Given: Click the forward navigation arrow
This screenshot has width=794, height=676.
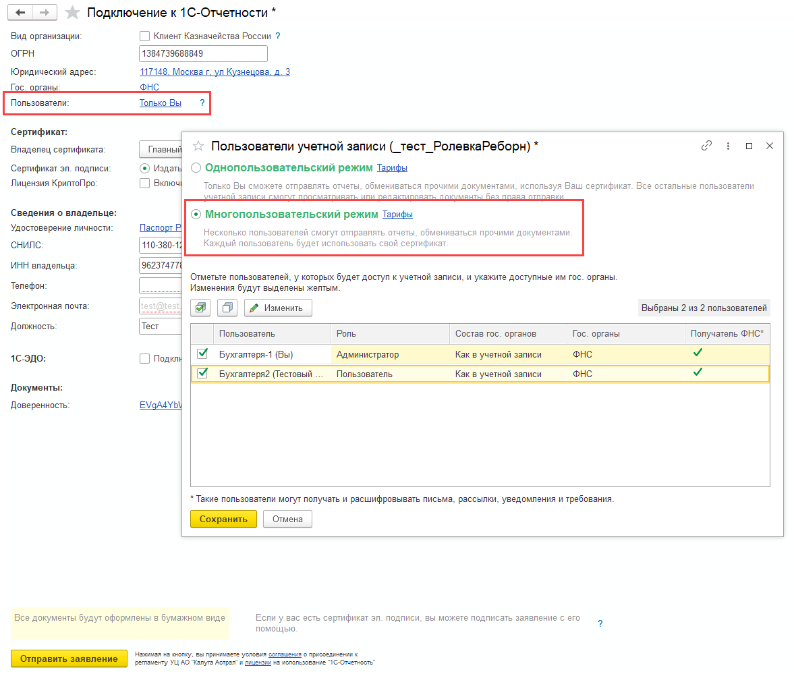Looking at the screenshot, I should 45,13.
